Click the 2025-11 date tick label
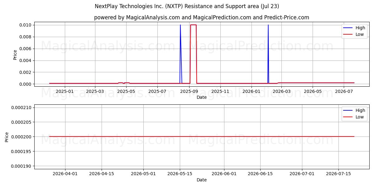The image size is (374, 187). click(x=220, y=92)
